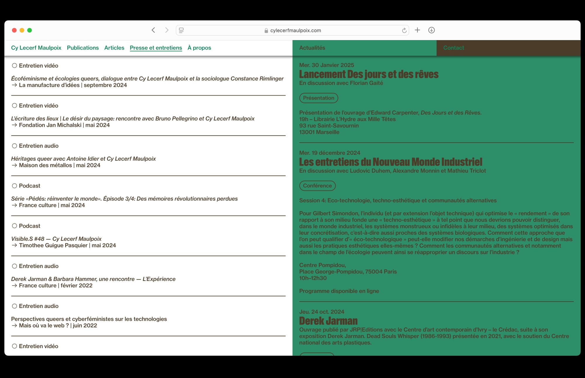Open Programme disponible en ligne link
This screenshot has width=585, height=378.
(x=339, y=291)
